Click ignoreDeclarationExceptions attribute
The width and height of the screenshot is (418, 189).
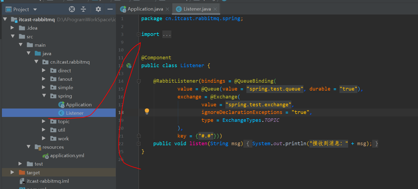tap(242, 112)
